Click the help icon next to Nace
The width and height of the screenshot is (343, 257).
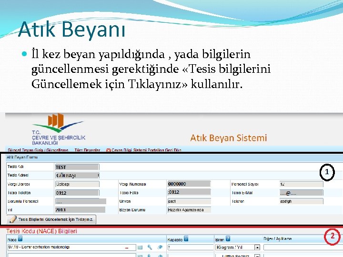[x=20, y=238]
